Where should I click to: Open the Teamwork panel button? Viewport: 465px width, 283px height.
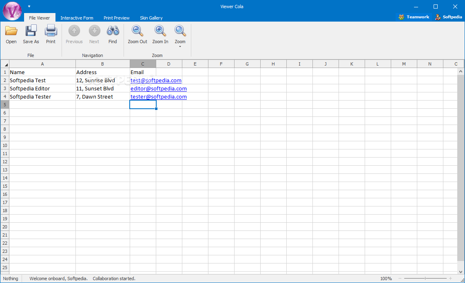[414, 17]
